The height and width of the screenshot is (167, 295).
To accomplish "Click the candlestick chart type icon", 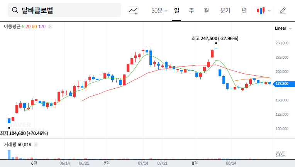I will [261, 11].
